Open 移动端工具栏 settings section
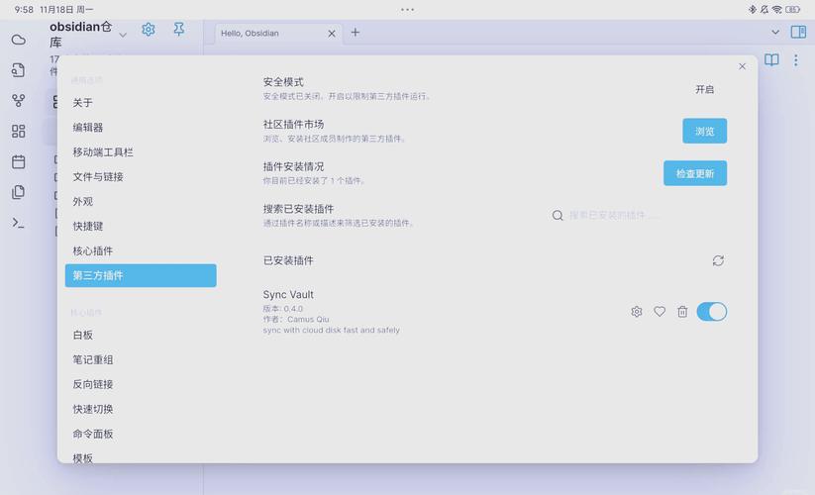The image size is (815, 495). 141,152
